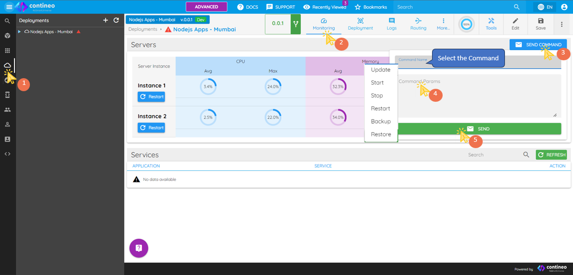Open the Routing tab

[x=418, y=24]
